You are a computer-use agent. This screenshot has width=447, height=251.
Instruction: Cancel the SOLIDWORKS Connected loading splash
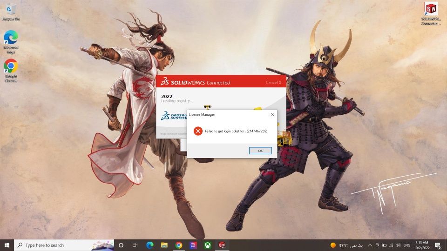(273, 83)
